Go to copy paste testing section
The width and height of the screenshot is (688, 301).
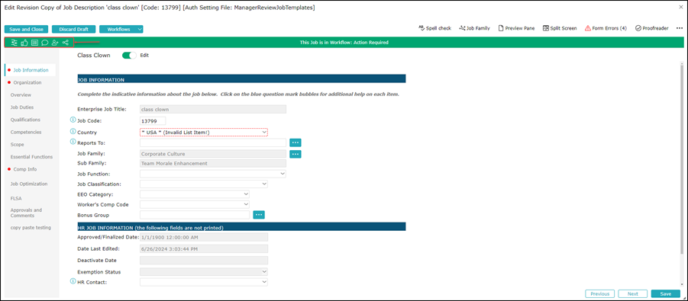(x=31, y=227)
